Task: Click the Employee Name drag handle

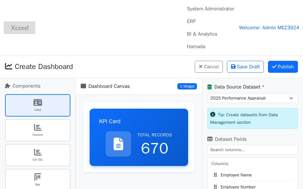Action: point(216,175)
